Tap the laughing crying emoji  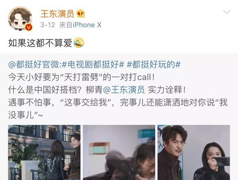[x=79, y=43]
